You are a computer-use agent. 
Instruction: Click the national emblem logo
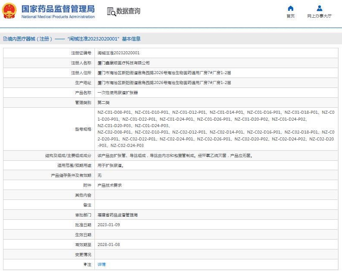click(9, 11)
